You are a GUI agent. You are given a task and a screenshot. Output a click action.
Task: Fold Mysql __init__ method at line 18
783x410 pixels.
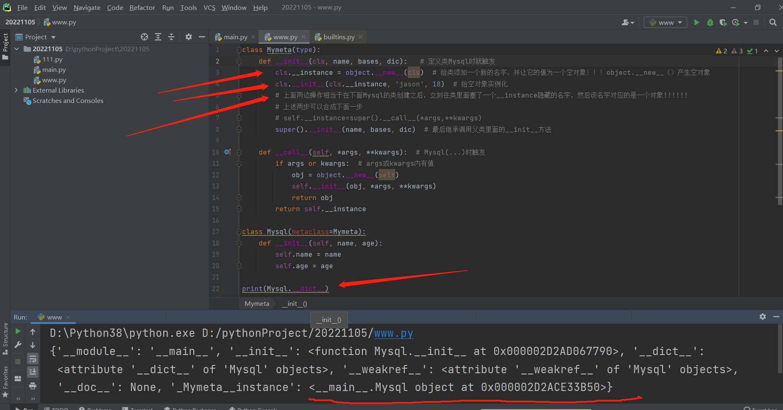(x=239, y=243)
